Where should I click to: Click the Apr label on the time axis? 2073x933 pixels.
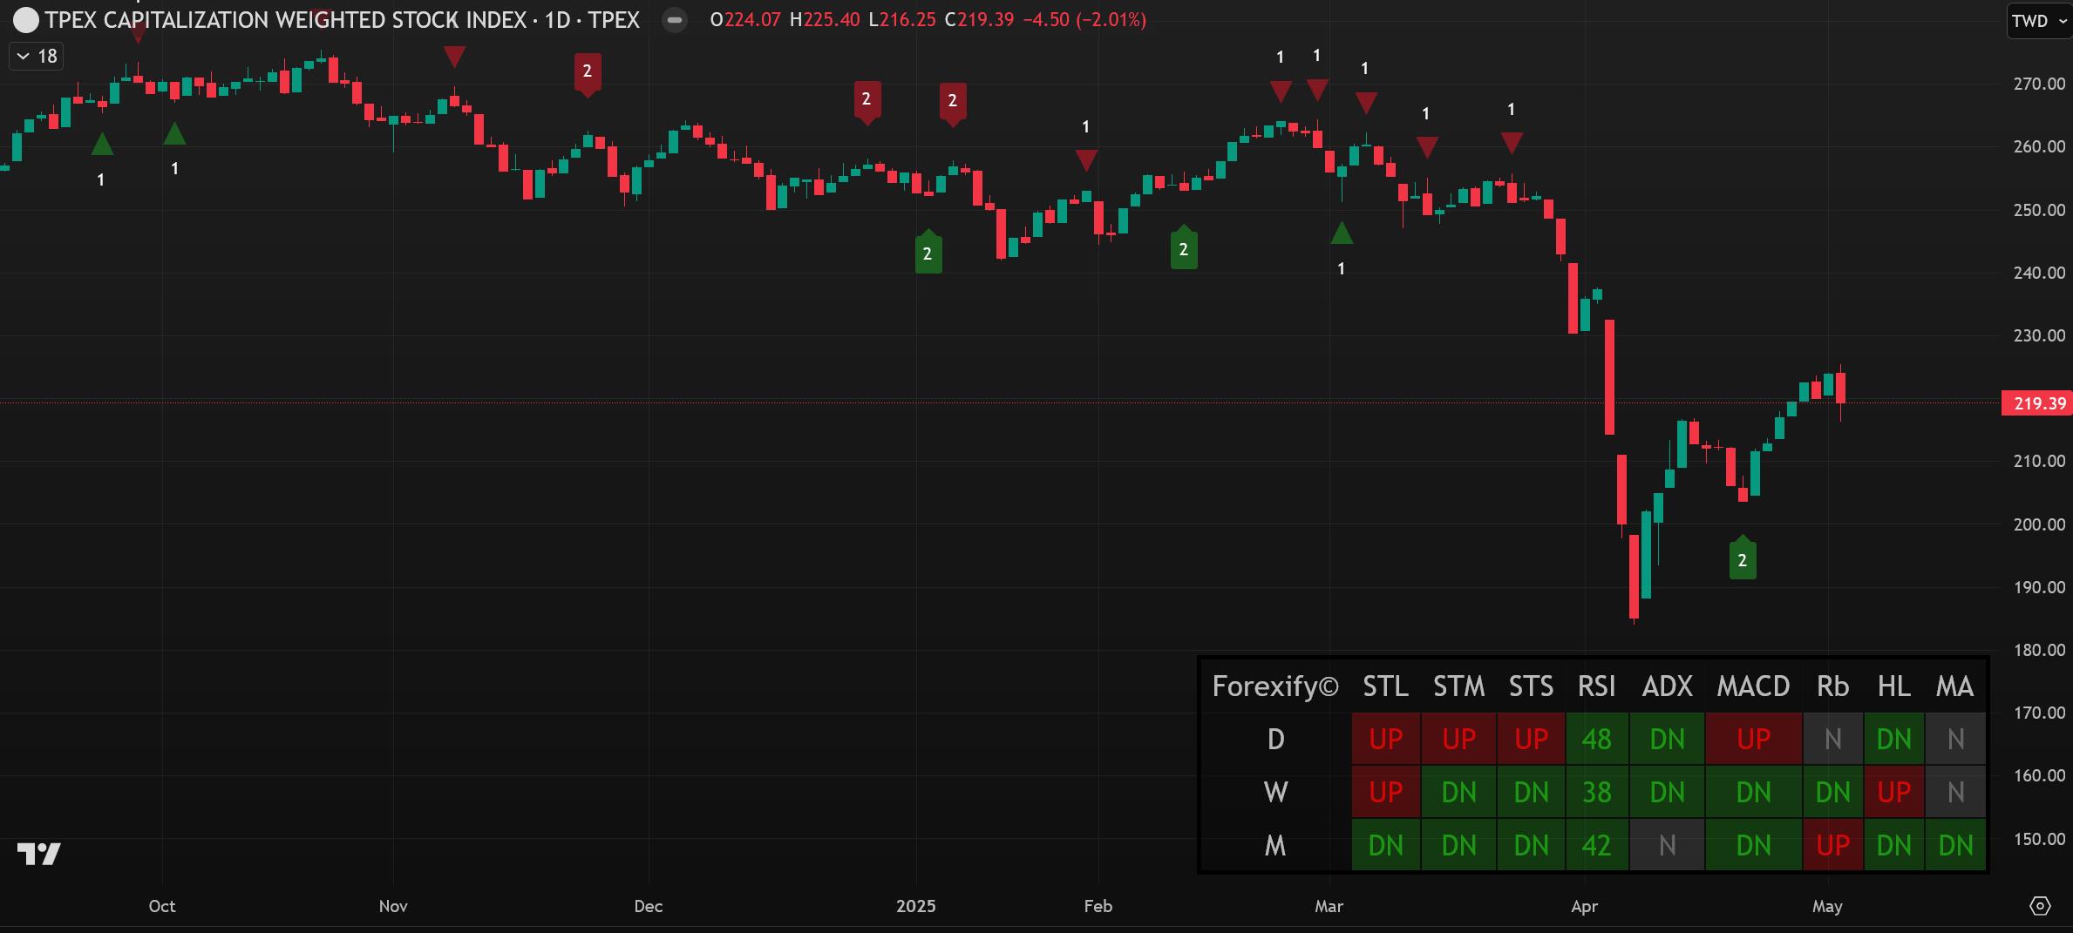click(1584, 906)
